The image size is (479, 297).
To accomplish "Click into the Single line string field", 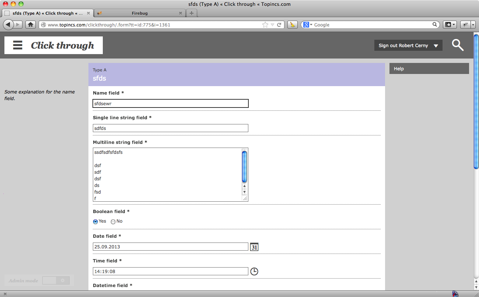I will 170,128.
